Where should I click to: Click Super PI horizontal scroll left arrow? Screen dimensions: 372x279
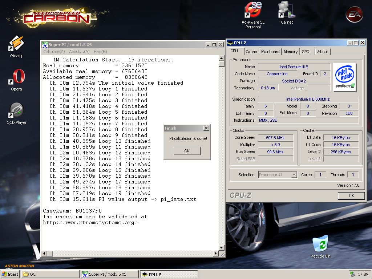[x=44, y=253]
